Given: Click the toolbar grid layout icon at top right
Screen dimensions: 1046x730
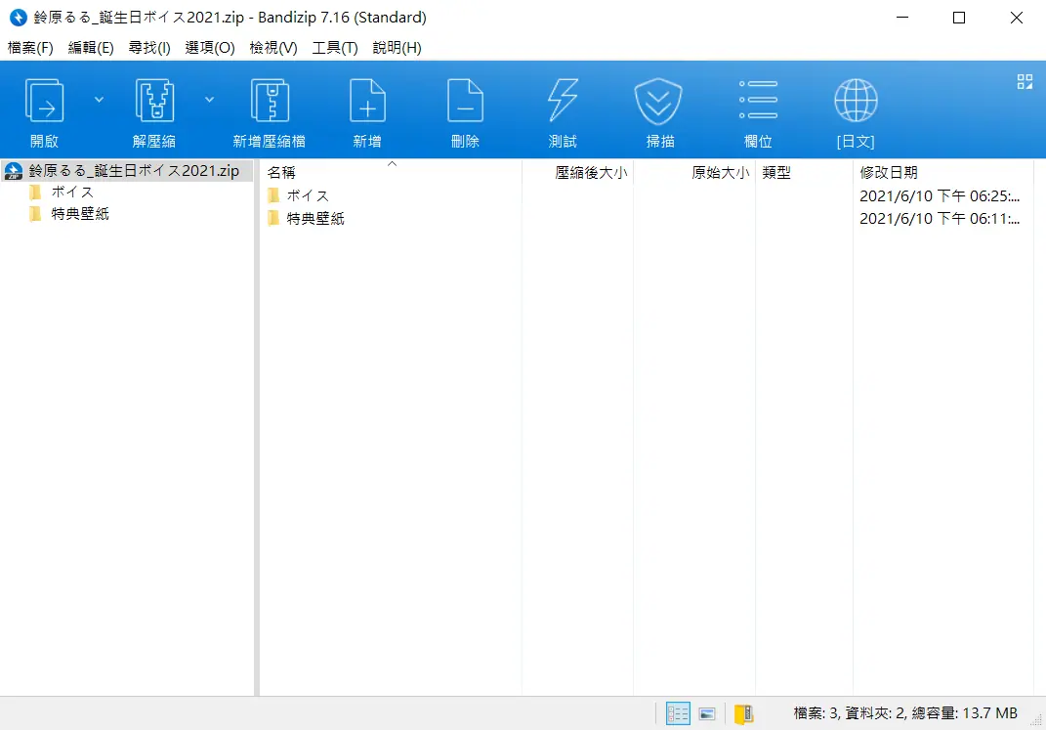Looking at the screenshot, I should (x=1025, y=82).
